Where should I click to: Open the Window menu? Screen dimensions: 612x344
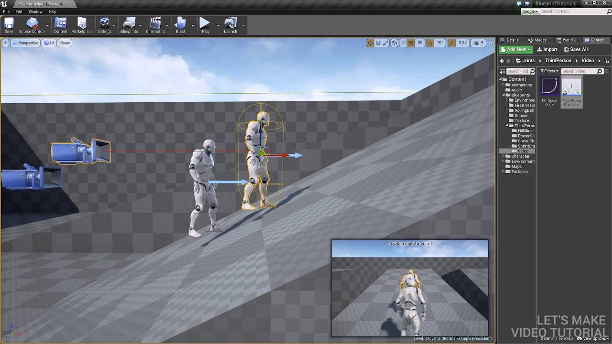[x=35, y=11]
